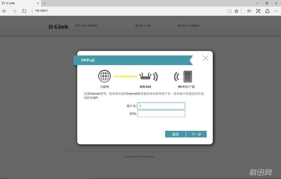Focus the username input field
Image resolution: width=281 pixels, height=179 pixels.
[161, 106]
